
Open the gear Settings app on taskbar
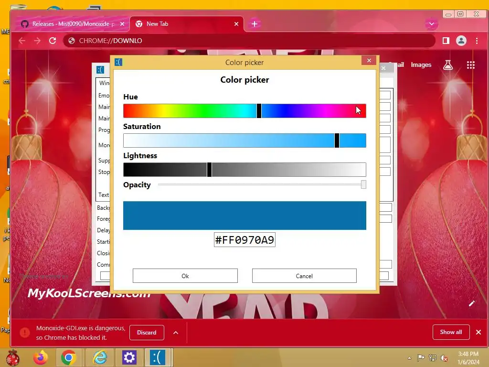tap(129, 357)
